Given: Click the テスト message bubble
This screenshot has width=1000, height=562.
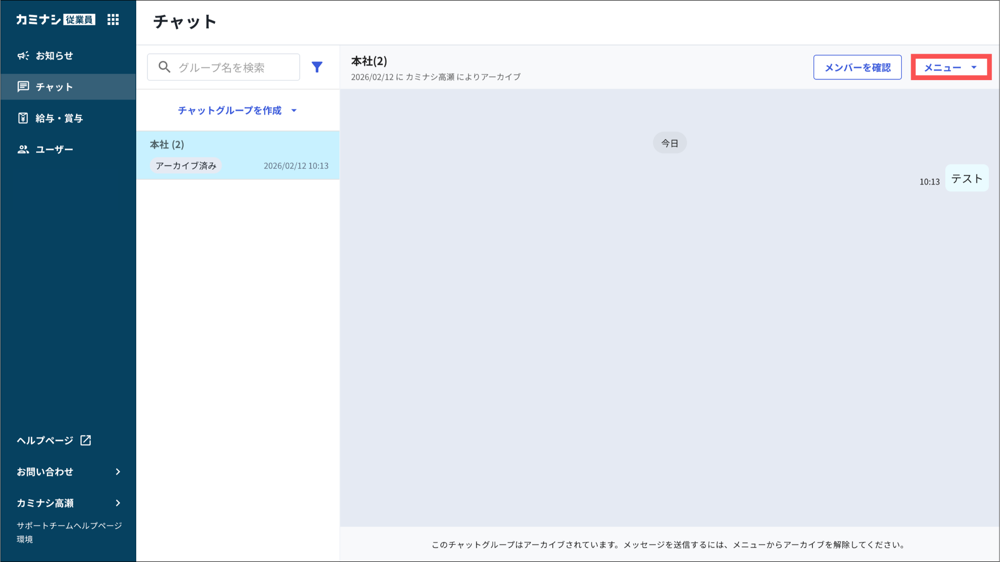Looking at the screenshot, I should pos(966,178).
